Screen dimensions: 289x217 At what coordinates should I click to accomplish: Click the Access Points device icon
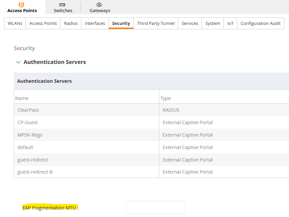click(x=22, y=5)
